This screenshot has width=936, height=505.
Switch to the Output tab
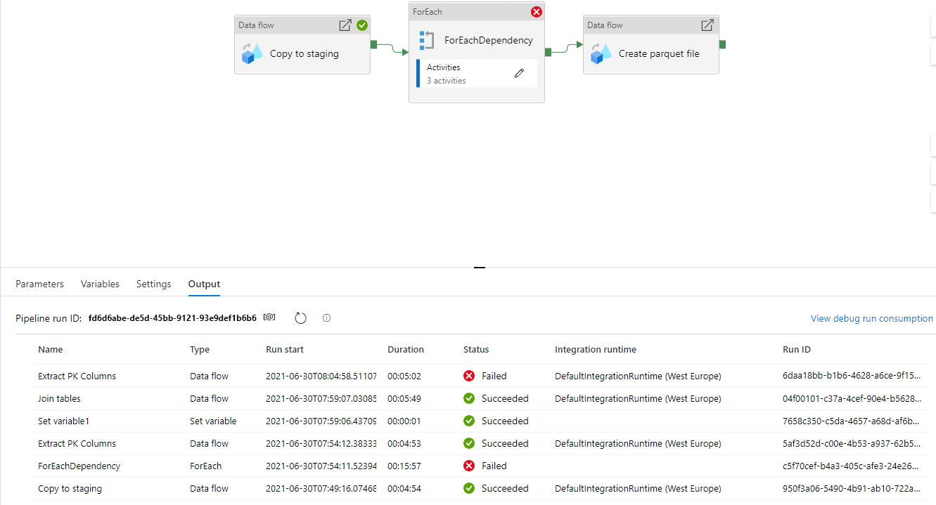pos(204,284)
